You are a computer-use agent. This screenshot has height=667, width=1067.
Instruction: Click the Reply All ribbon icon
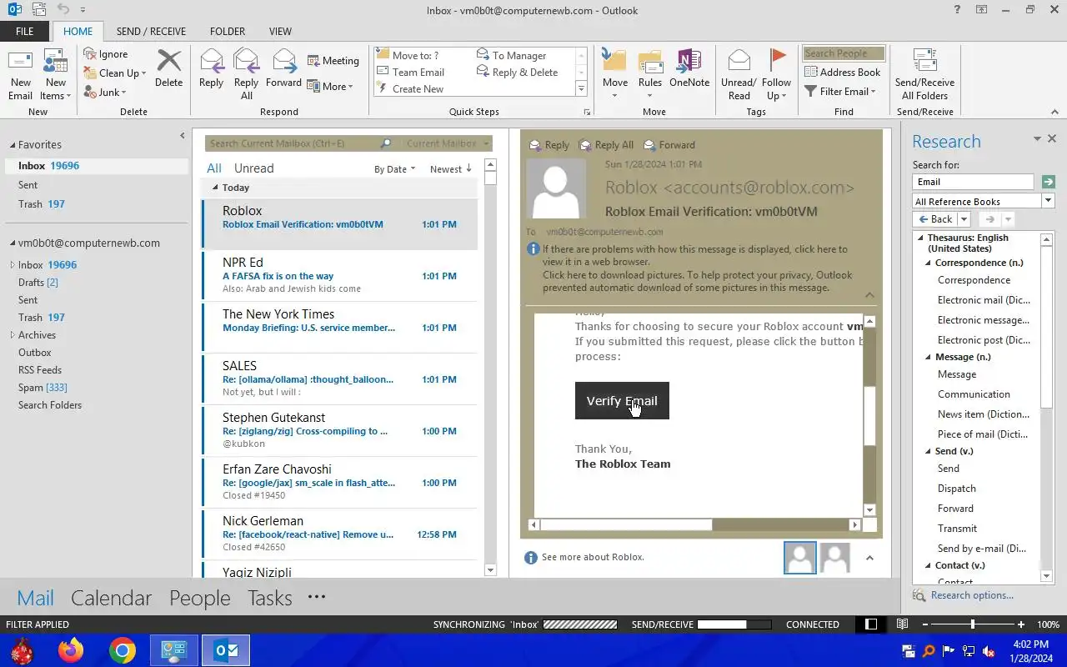tap(246, 61)
